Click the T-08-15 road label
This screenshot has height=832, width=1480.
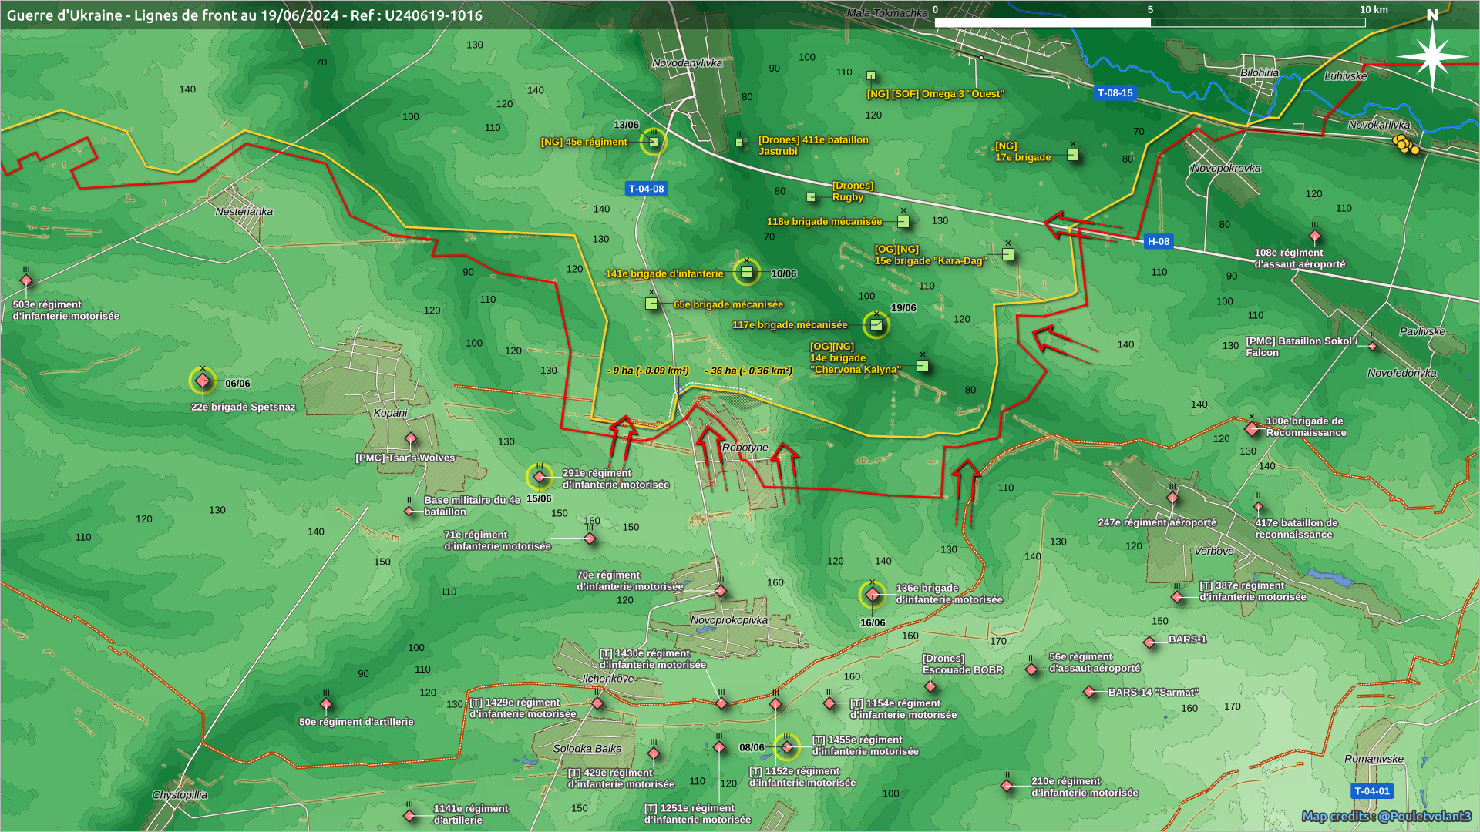tap(1115, 93)
